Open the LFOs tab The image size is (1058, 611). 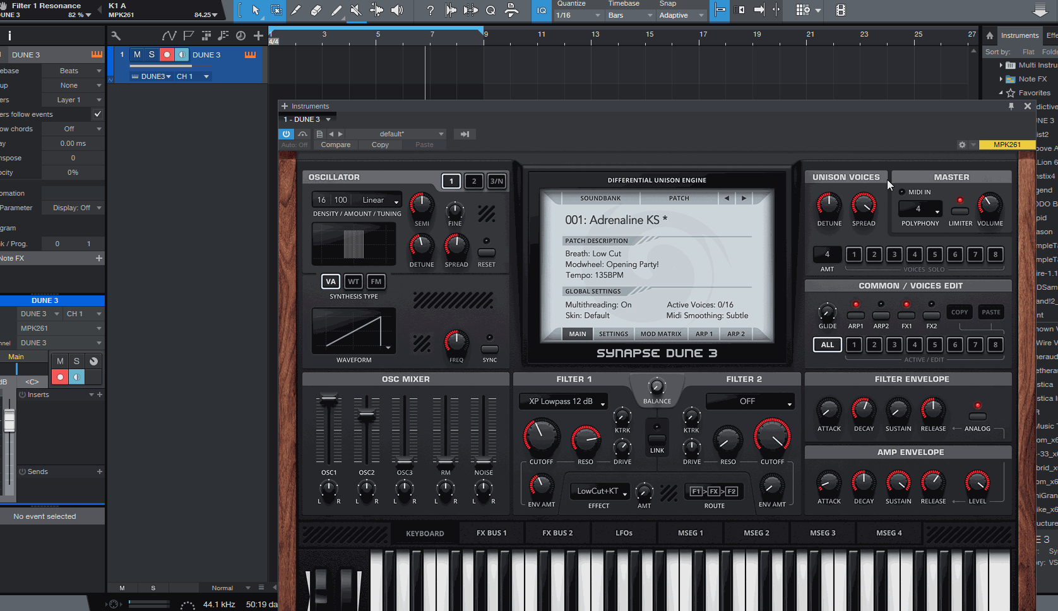[x=624, y=533]
